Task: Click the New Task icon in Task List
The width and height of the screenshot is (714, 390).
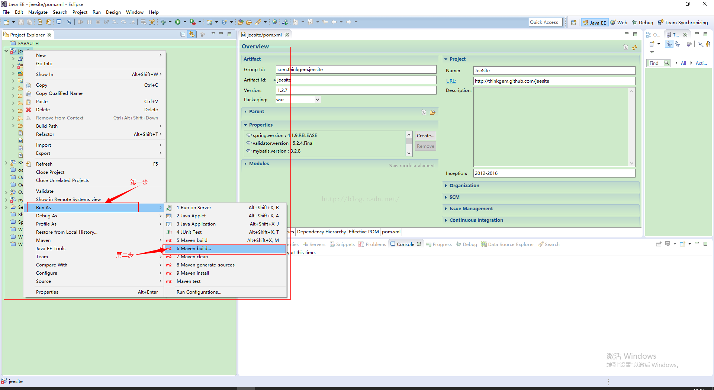Action: [x=652, y=44]
